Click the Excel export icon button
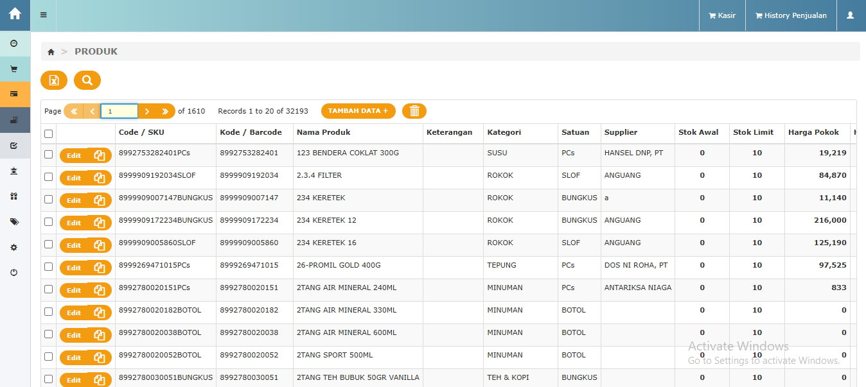Viewport: 866px width, 387px height. [x=54, y=80]
